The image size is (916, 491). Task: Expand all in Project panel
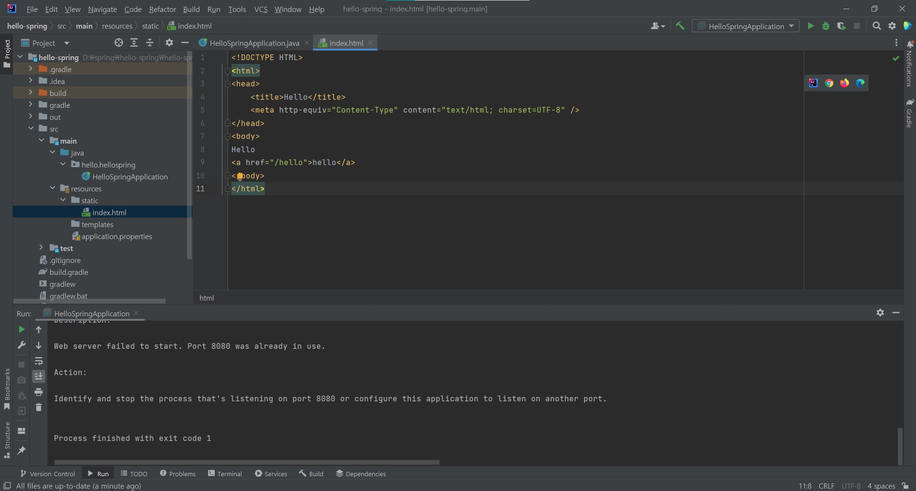point(134,43)
